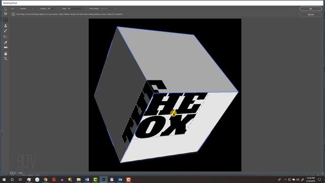Open Camtasia green icon in taskbar
Screen dimensions: 325x183
click(95, 179)
